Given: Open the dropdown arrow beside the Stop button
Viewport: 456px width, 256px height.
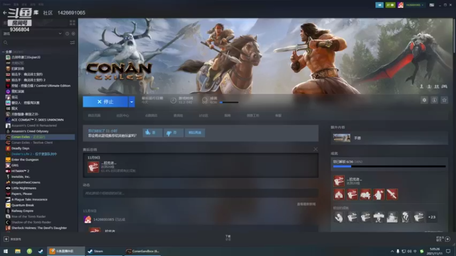Looking at the screenshot, I should pyautogui.click(x=132, y=102).
